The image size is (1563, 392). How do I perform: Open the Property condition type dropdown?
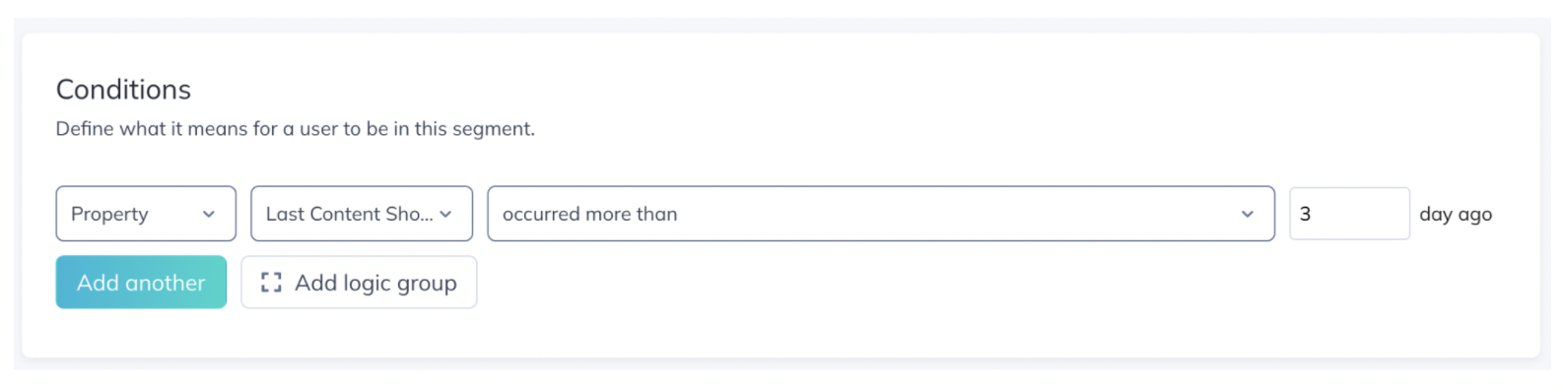coord(146,214)
